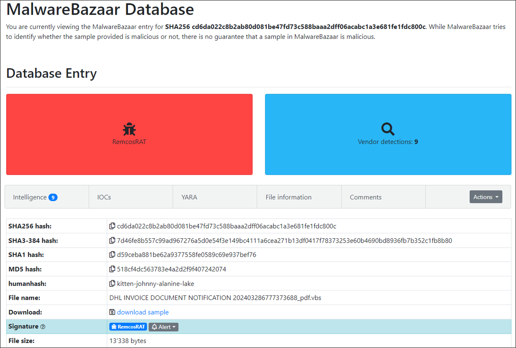Copy the MD5 hash via its copy icon
Screen dimensions: 516x348
coord(112,269)
